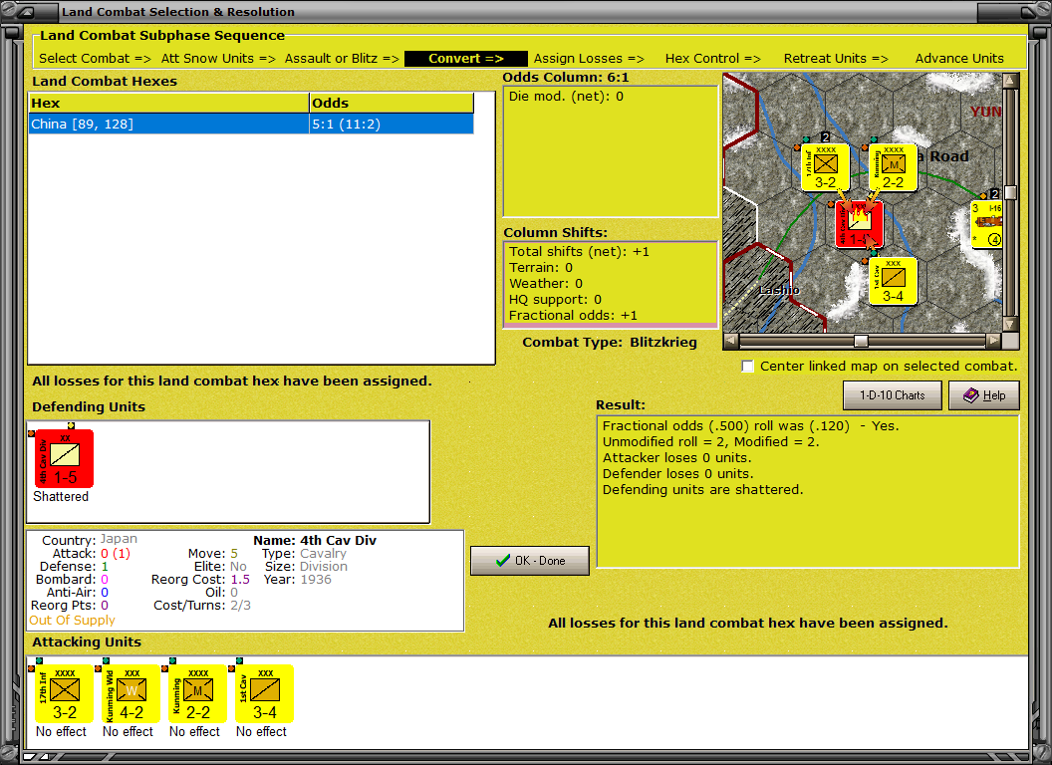Select the 1st Cav 3-4 unit in Attacking Units
This screenshot has height=765, width=1052.
coord(264,694)
